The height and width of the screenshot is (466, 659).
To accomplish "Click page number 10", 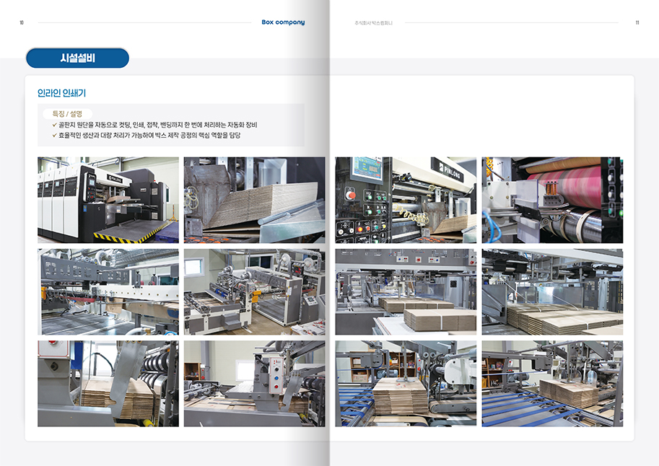I will pos(22,22).
